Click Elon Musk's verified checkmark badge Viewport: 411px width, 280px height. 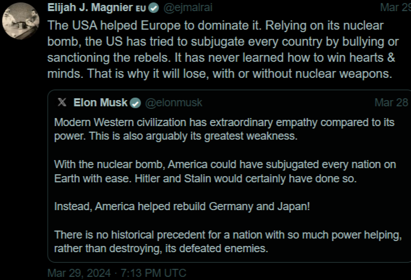136,103
